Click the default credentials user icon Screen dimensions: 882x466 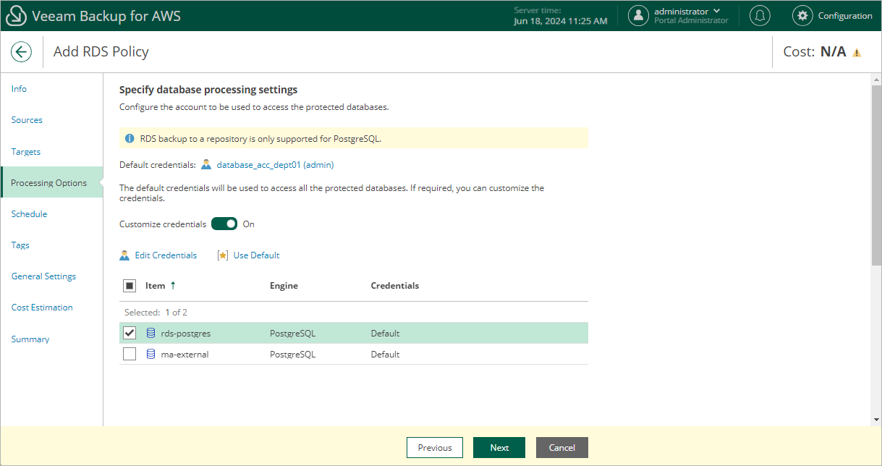coord(206,165)
